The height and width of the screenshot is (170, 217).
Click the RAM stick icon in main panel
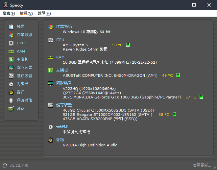(x=51, y=57)
